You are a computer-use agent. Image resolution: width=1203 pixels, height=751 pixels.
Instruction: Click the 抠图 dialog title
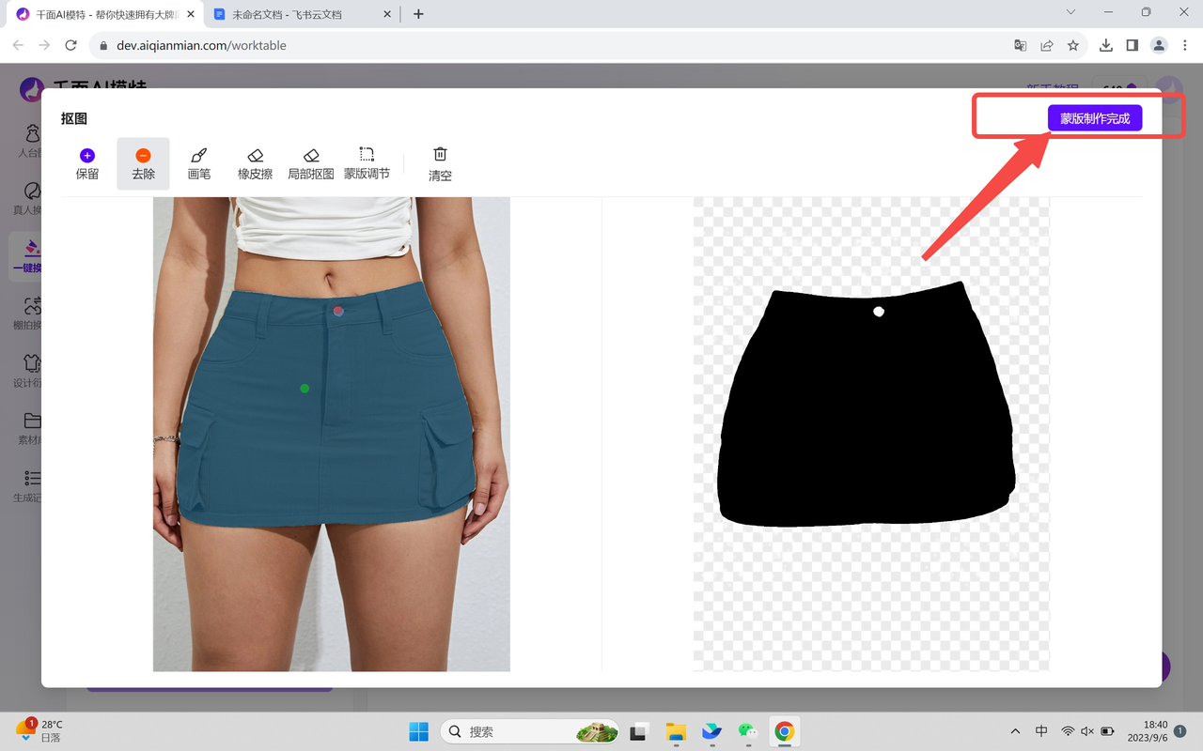pyautogui.click(x=74, y=118)
